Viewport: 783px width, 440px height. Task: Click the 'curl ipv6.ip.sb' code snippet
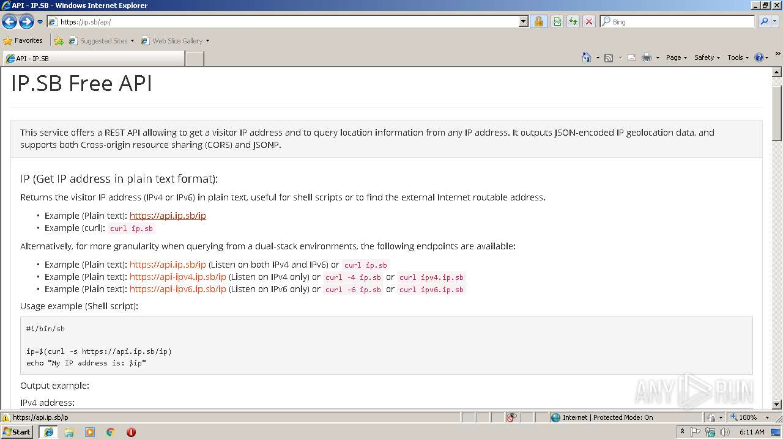click(x=431, y=290)
